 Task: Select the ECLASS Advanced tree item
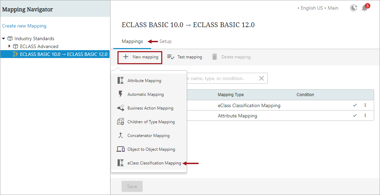39,46
